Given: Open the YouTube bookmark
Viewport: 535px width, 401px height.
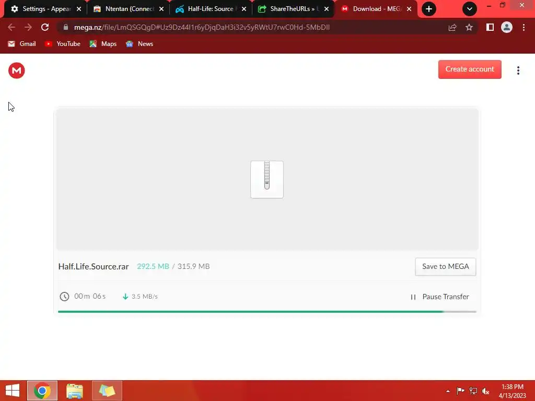Looking at the screenshot, I should point(63,44).
